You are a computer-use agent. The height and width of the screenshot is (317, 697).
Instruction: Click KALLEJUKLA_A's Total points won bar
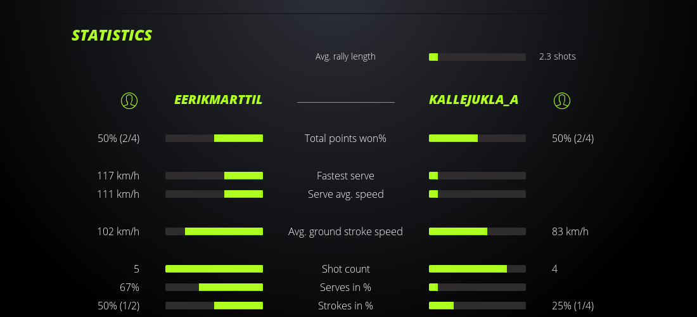click(477, 138)
